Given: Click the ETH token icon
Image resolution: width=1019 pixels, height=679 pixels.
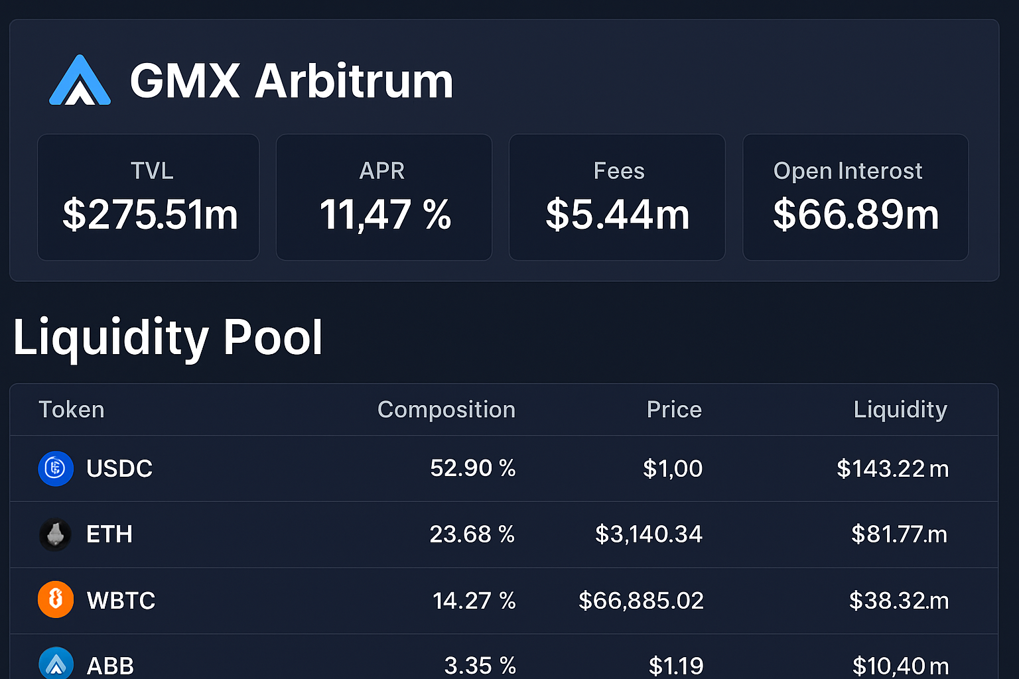Looking at the screenshot, I should [56, 534].
